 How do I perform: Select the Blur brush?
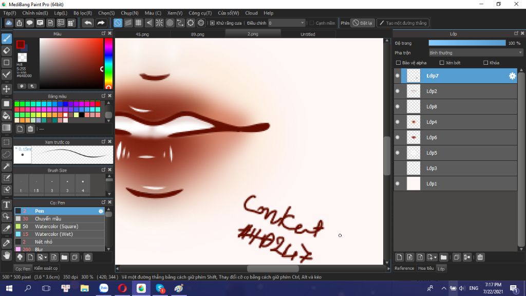click(x=59, y=249)
